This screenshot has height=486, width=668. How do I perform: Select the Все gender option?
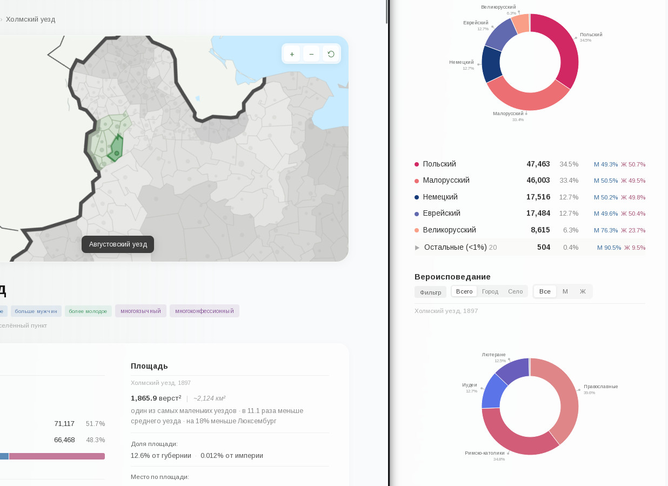(545, 291)
